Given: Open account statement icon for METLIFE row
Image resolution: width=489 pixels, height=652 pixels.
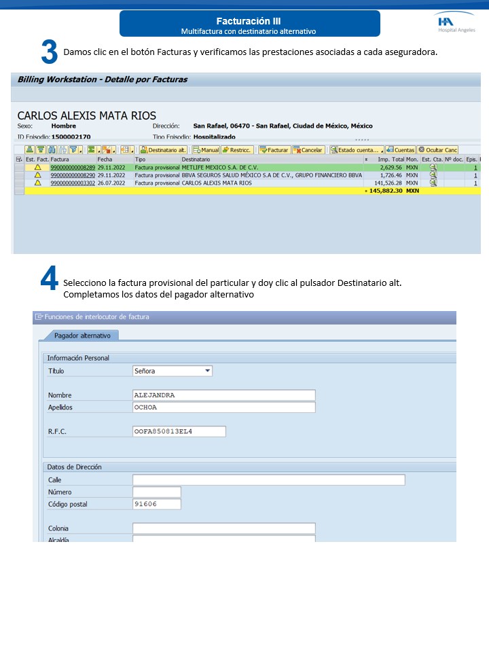Looking at the screenshot, I should click(433, 167).
